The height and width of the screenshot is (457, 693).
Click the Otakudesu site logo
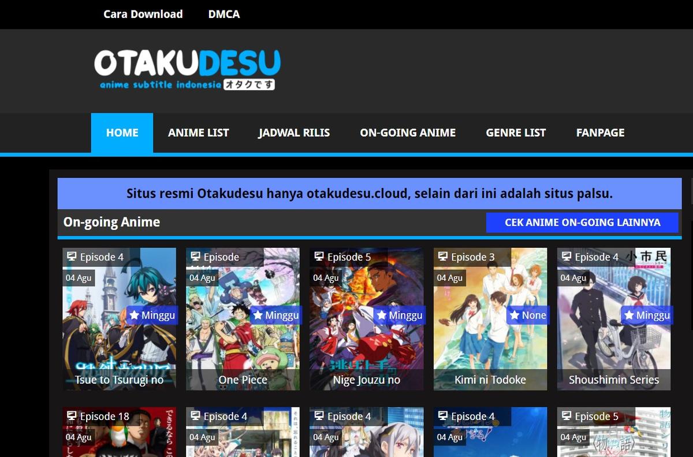coord(187,69)
